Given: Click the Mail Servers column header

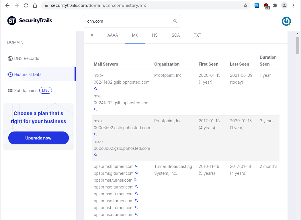Looking at the screenshot, I should tap(106, 64).
